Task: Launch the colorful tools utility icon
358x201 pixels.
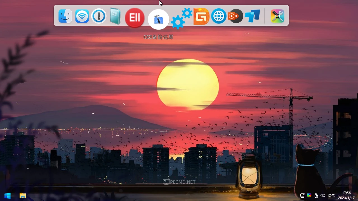Action: click(x=277, y=16)
